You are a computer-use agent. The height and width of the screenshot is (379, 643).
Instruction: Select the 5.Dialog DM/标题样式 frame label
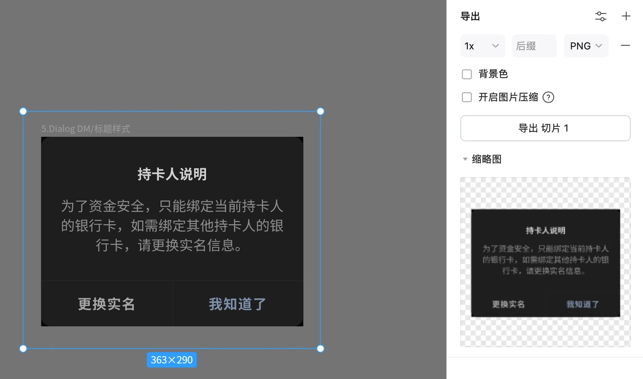(85, 129)
